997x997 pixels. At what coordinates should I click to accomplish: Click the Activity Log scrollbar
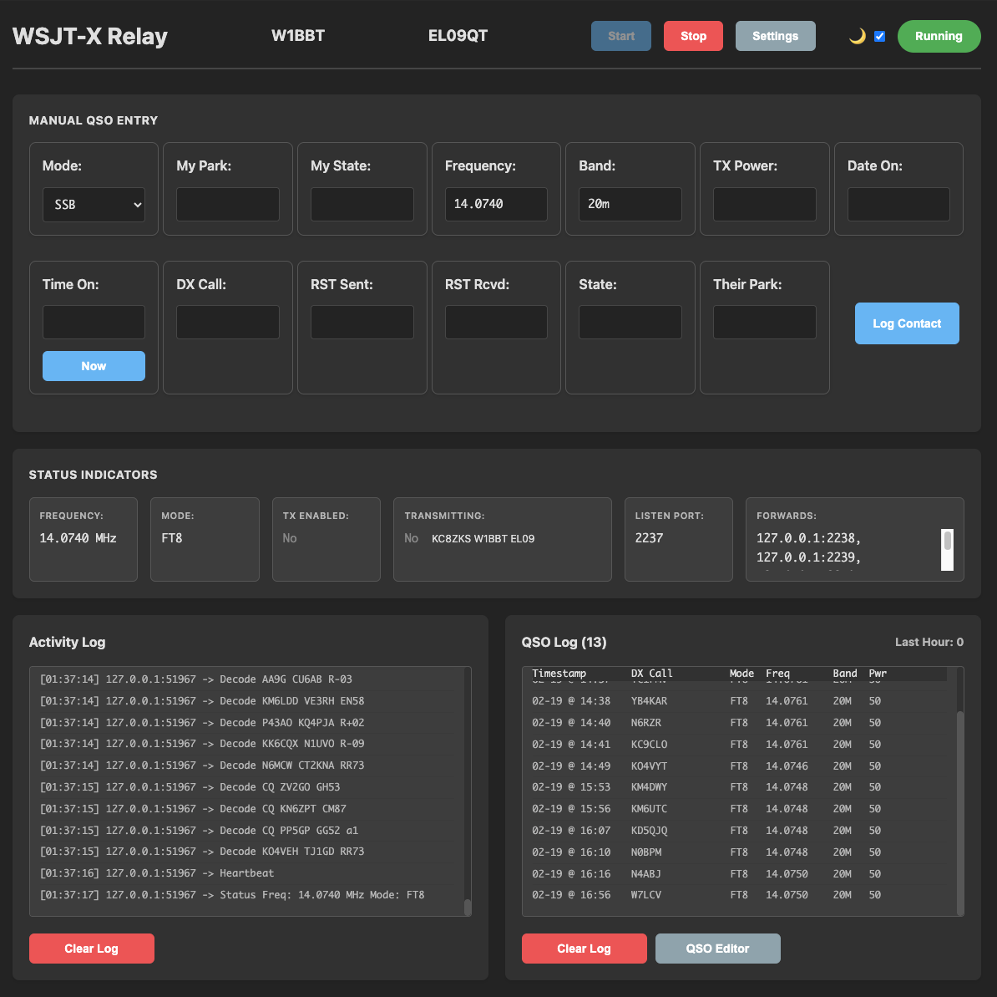tap(467, 907)
